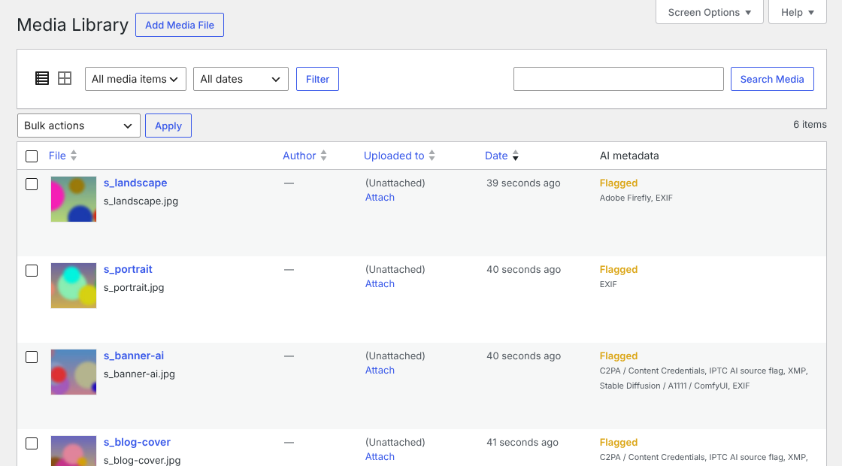Attach s_blog-cover to a post
Screen dimensions: 842x466
(x=380, y=457)
